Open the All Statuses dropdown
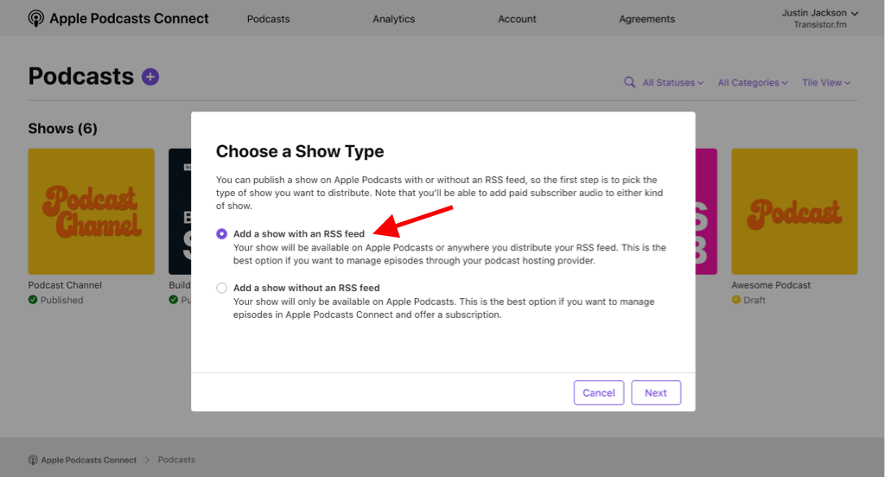885x477 pixels. [672, 83]
